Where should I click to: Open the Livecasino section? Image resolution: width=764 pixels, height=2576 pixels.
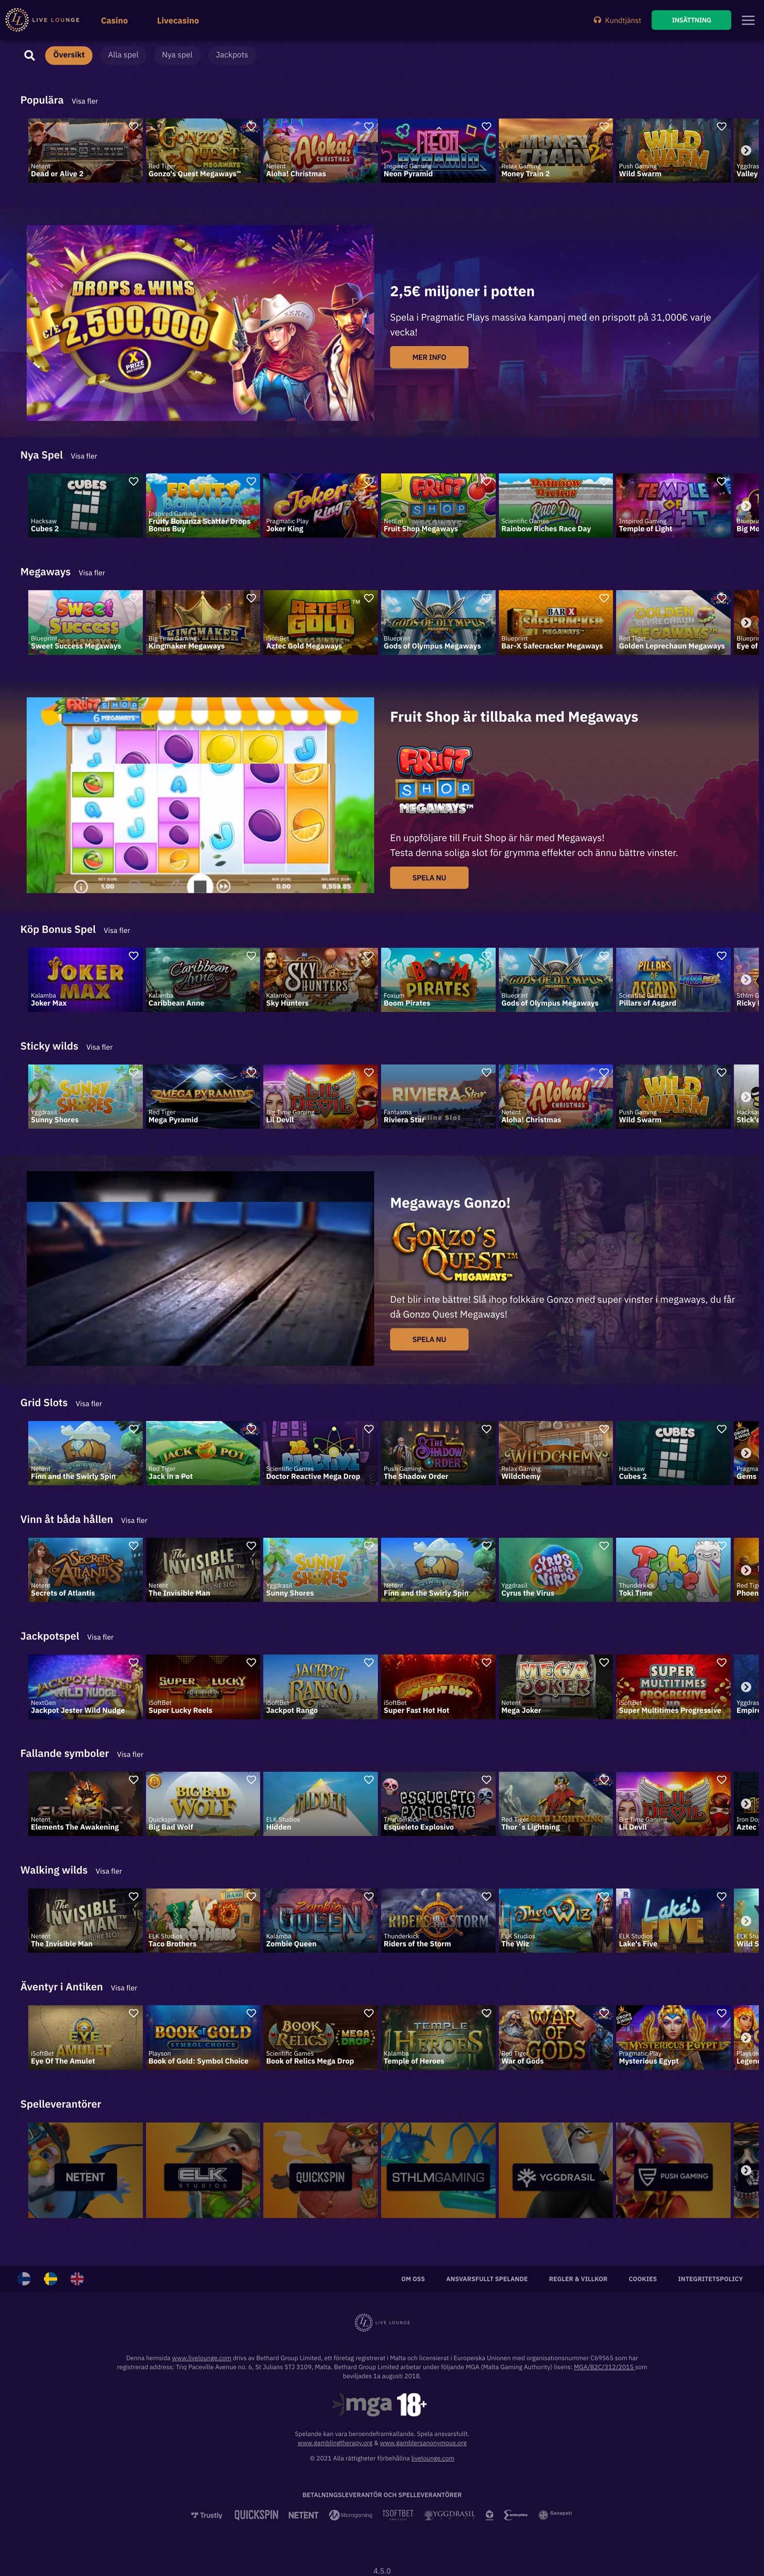click(x=178, y=20)
